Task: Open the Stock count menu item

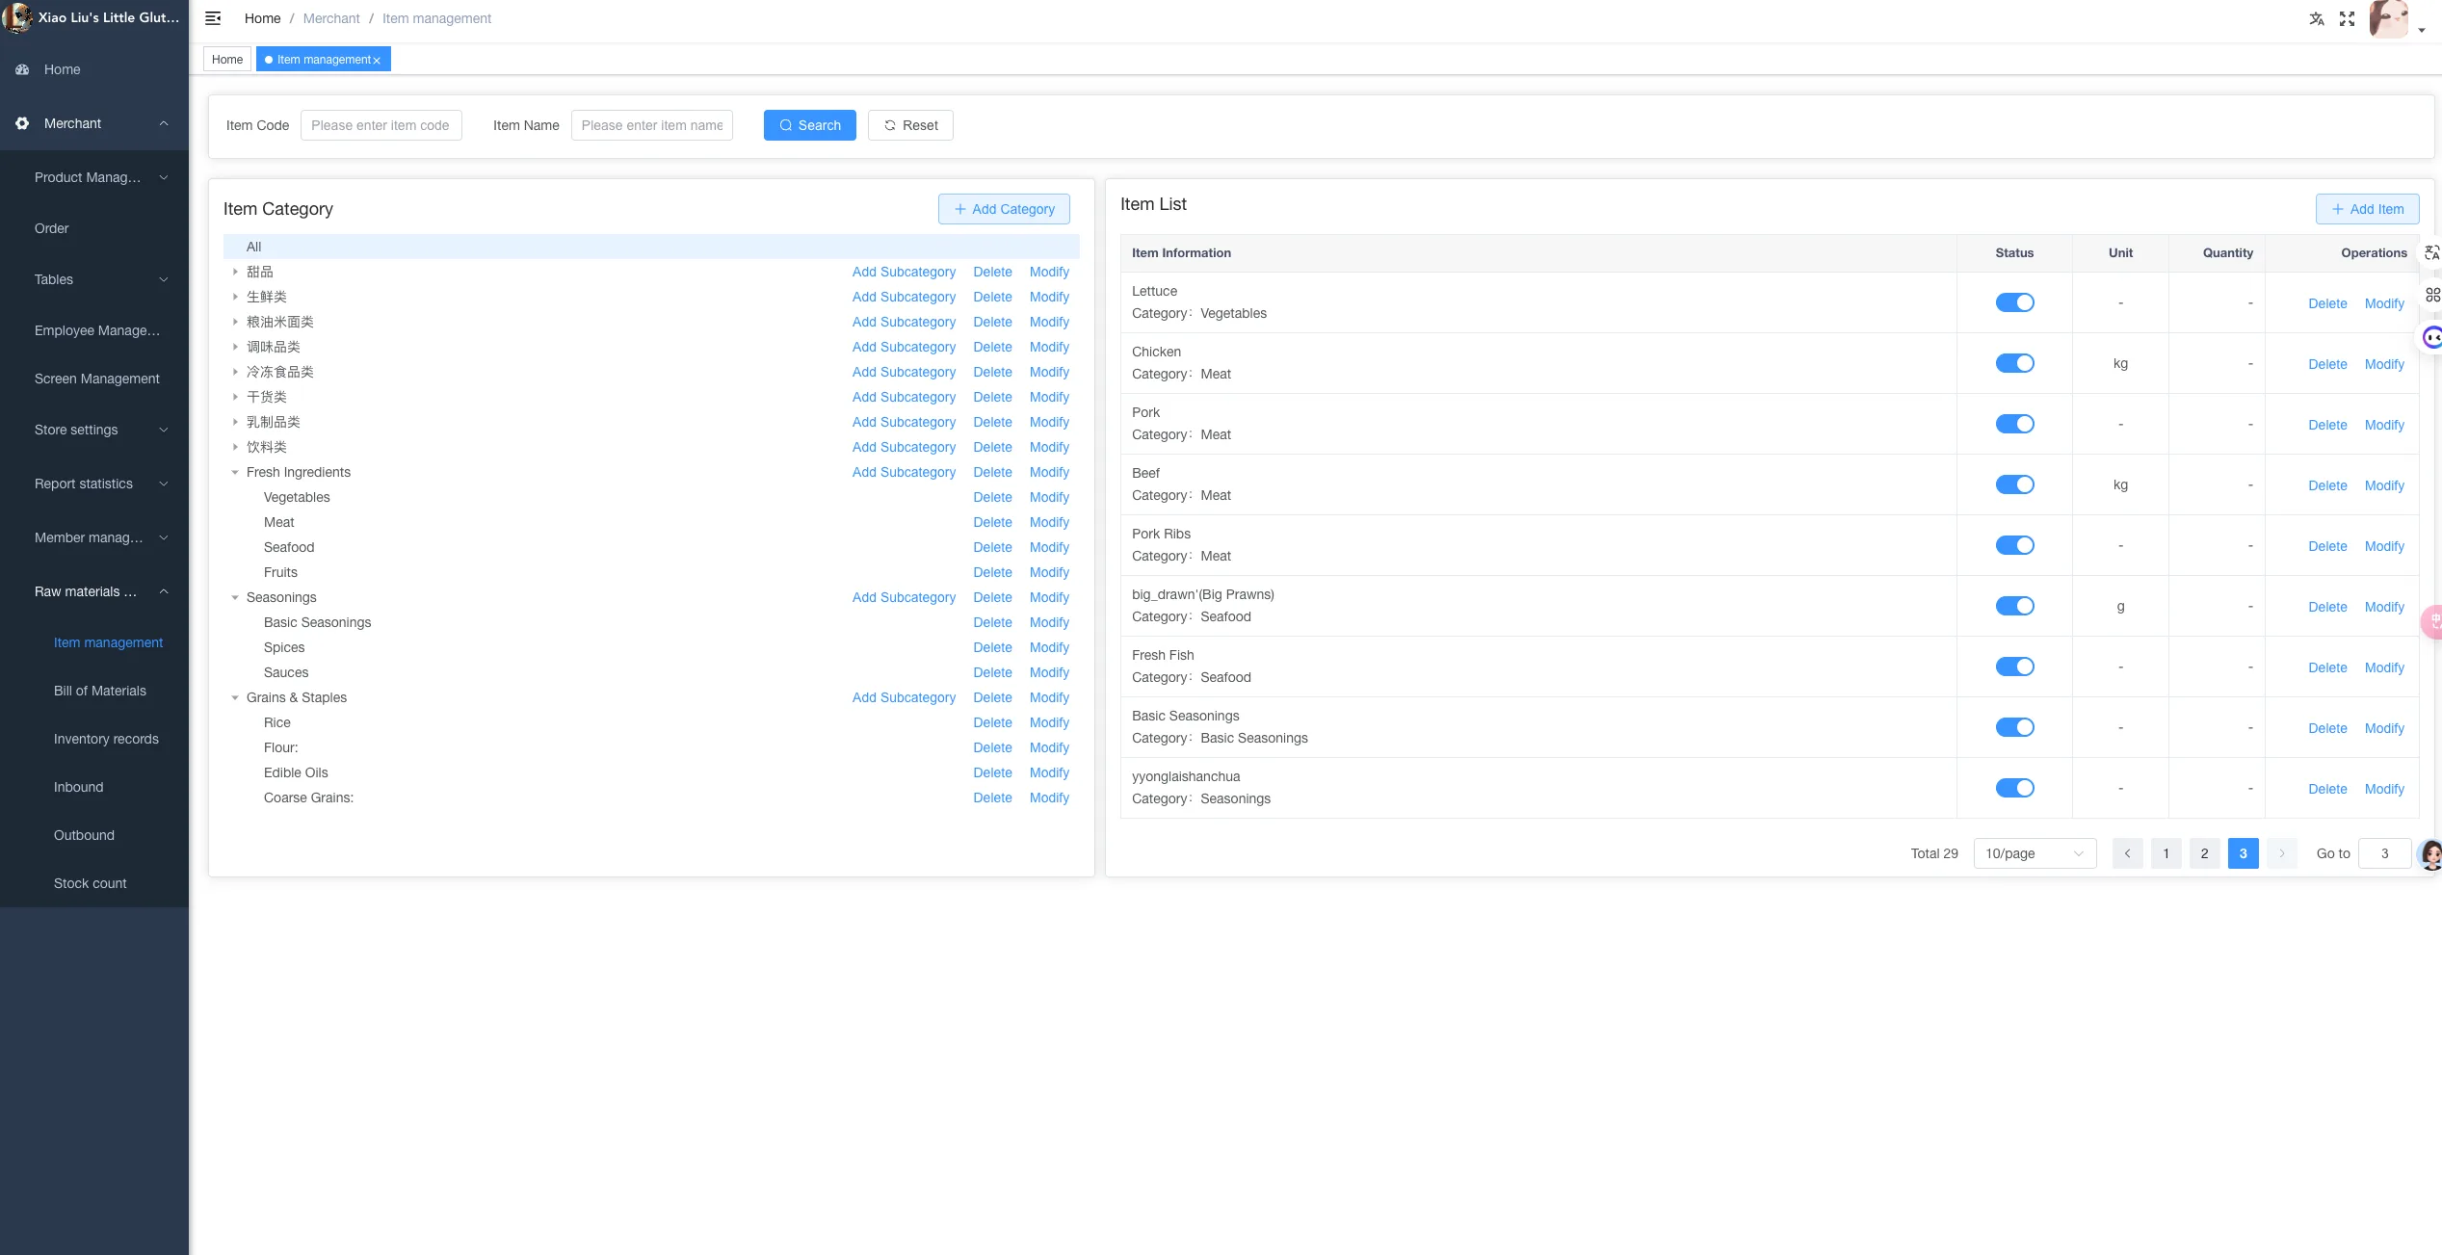Action: 90,883
